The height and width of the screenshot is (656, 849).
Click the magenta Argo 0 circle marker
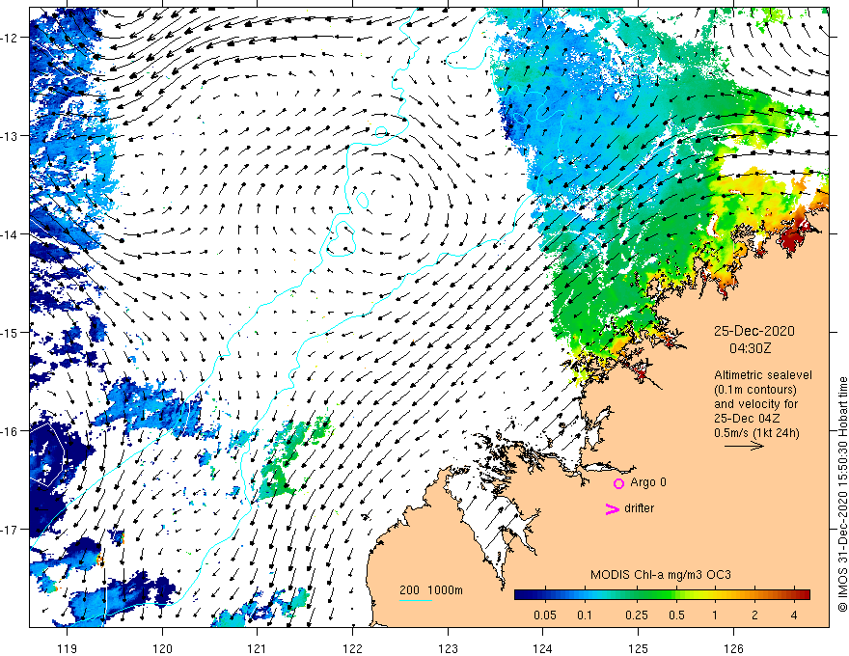(x=618, y=483)
